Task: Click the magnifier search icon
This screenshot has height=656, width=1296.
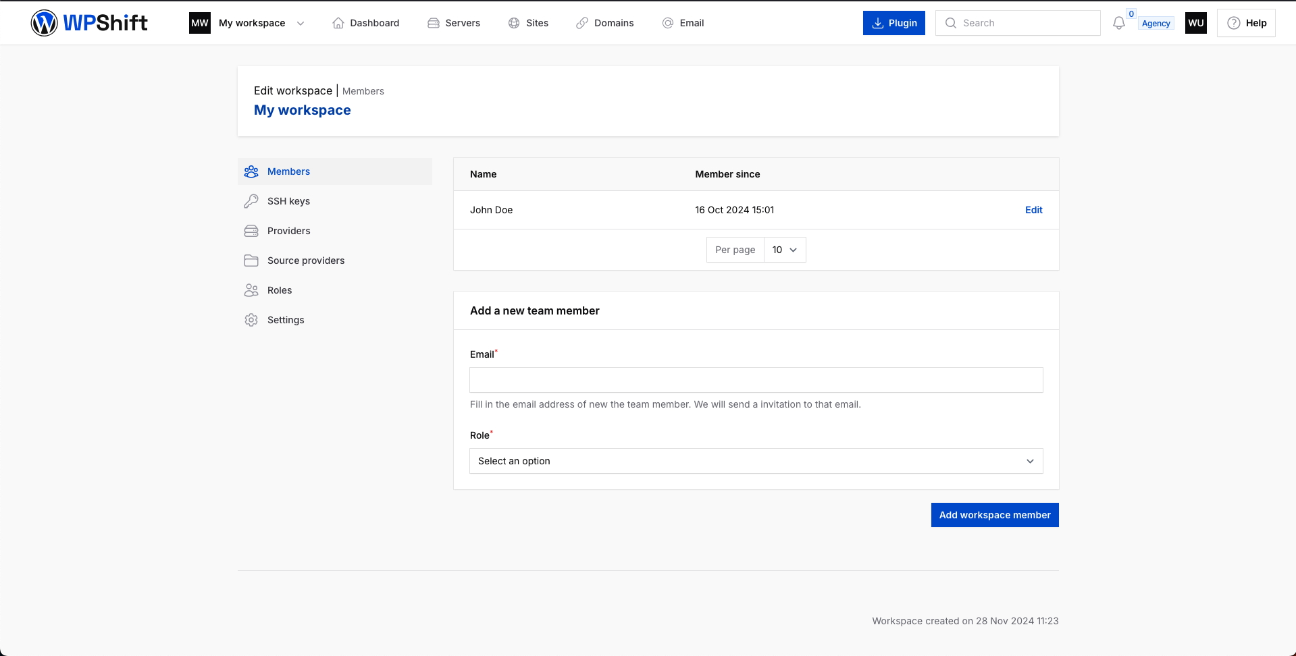Action: pyautogui.click(x=951, y=23)
